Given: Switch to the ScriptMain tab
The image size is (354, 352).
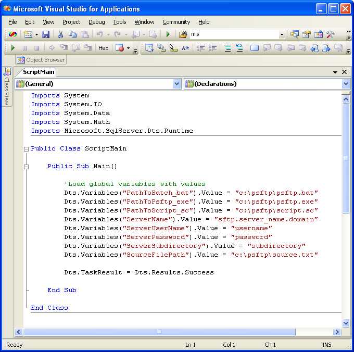Looking at the screenshot, I should click(39, 72).
